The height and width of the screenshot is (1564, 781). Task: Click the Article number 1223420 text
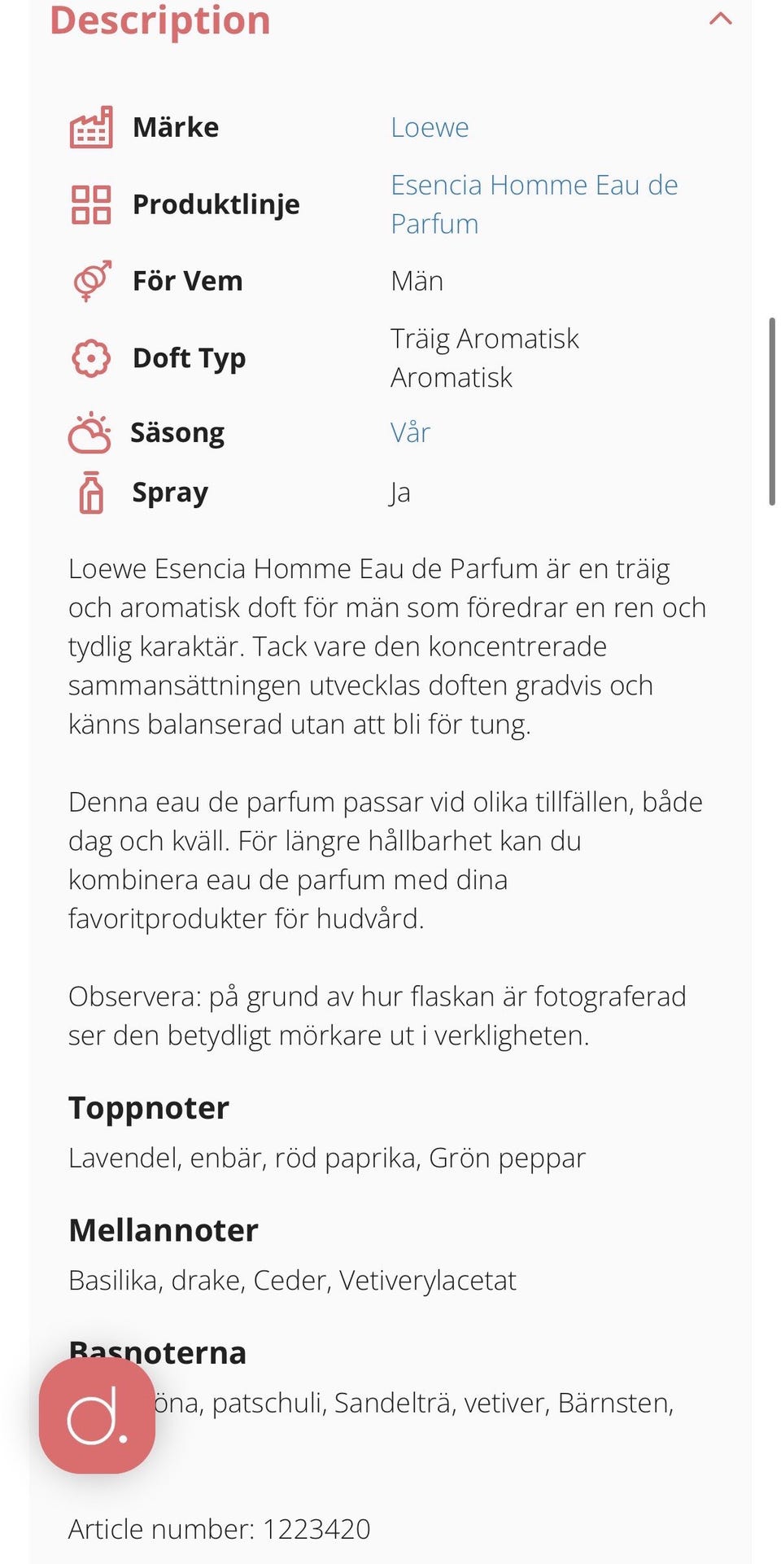[x=220, y=1529]
